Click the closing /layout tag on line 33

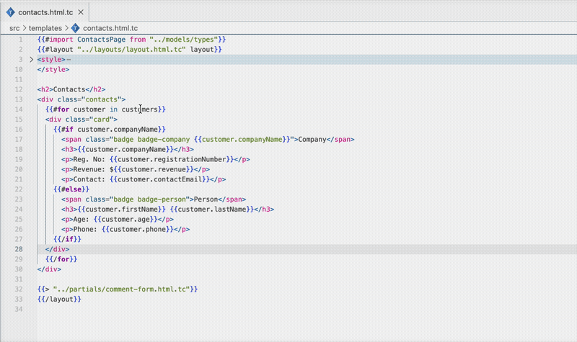59,299
